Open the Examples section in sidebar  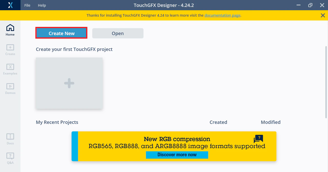(x=10, y=69)
